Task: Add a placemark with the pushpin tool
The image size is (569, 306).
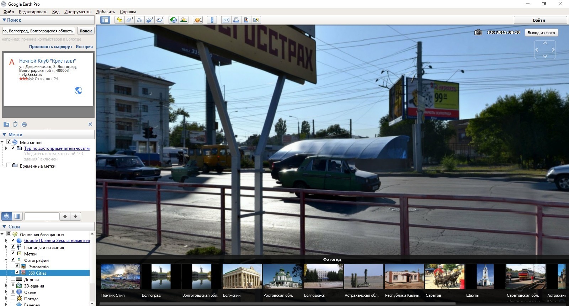Action: [x=119, y=20]
